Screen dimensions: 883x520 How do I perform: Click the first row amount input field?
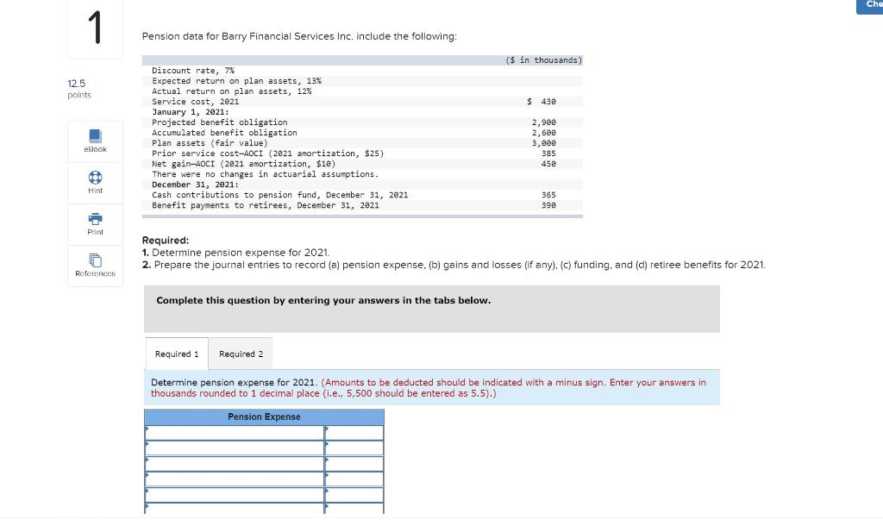point(355,432)
